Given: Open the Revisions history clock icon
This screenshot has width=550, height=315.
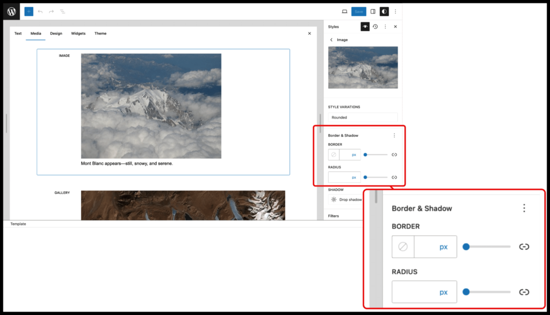Looking at the screenshot, I should pyautogui.click(x=375, y=26).
